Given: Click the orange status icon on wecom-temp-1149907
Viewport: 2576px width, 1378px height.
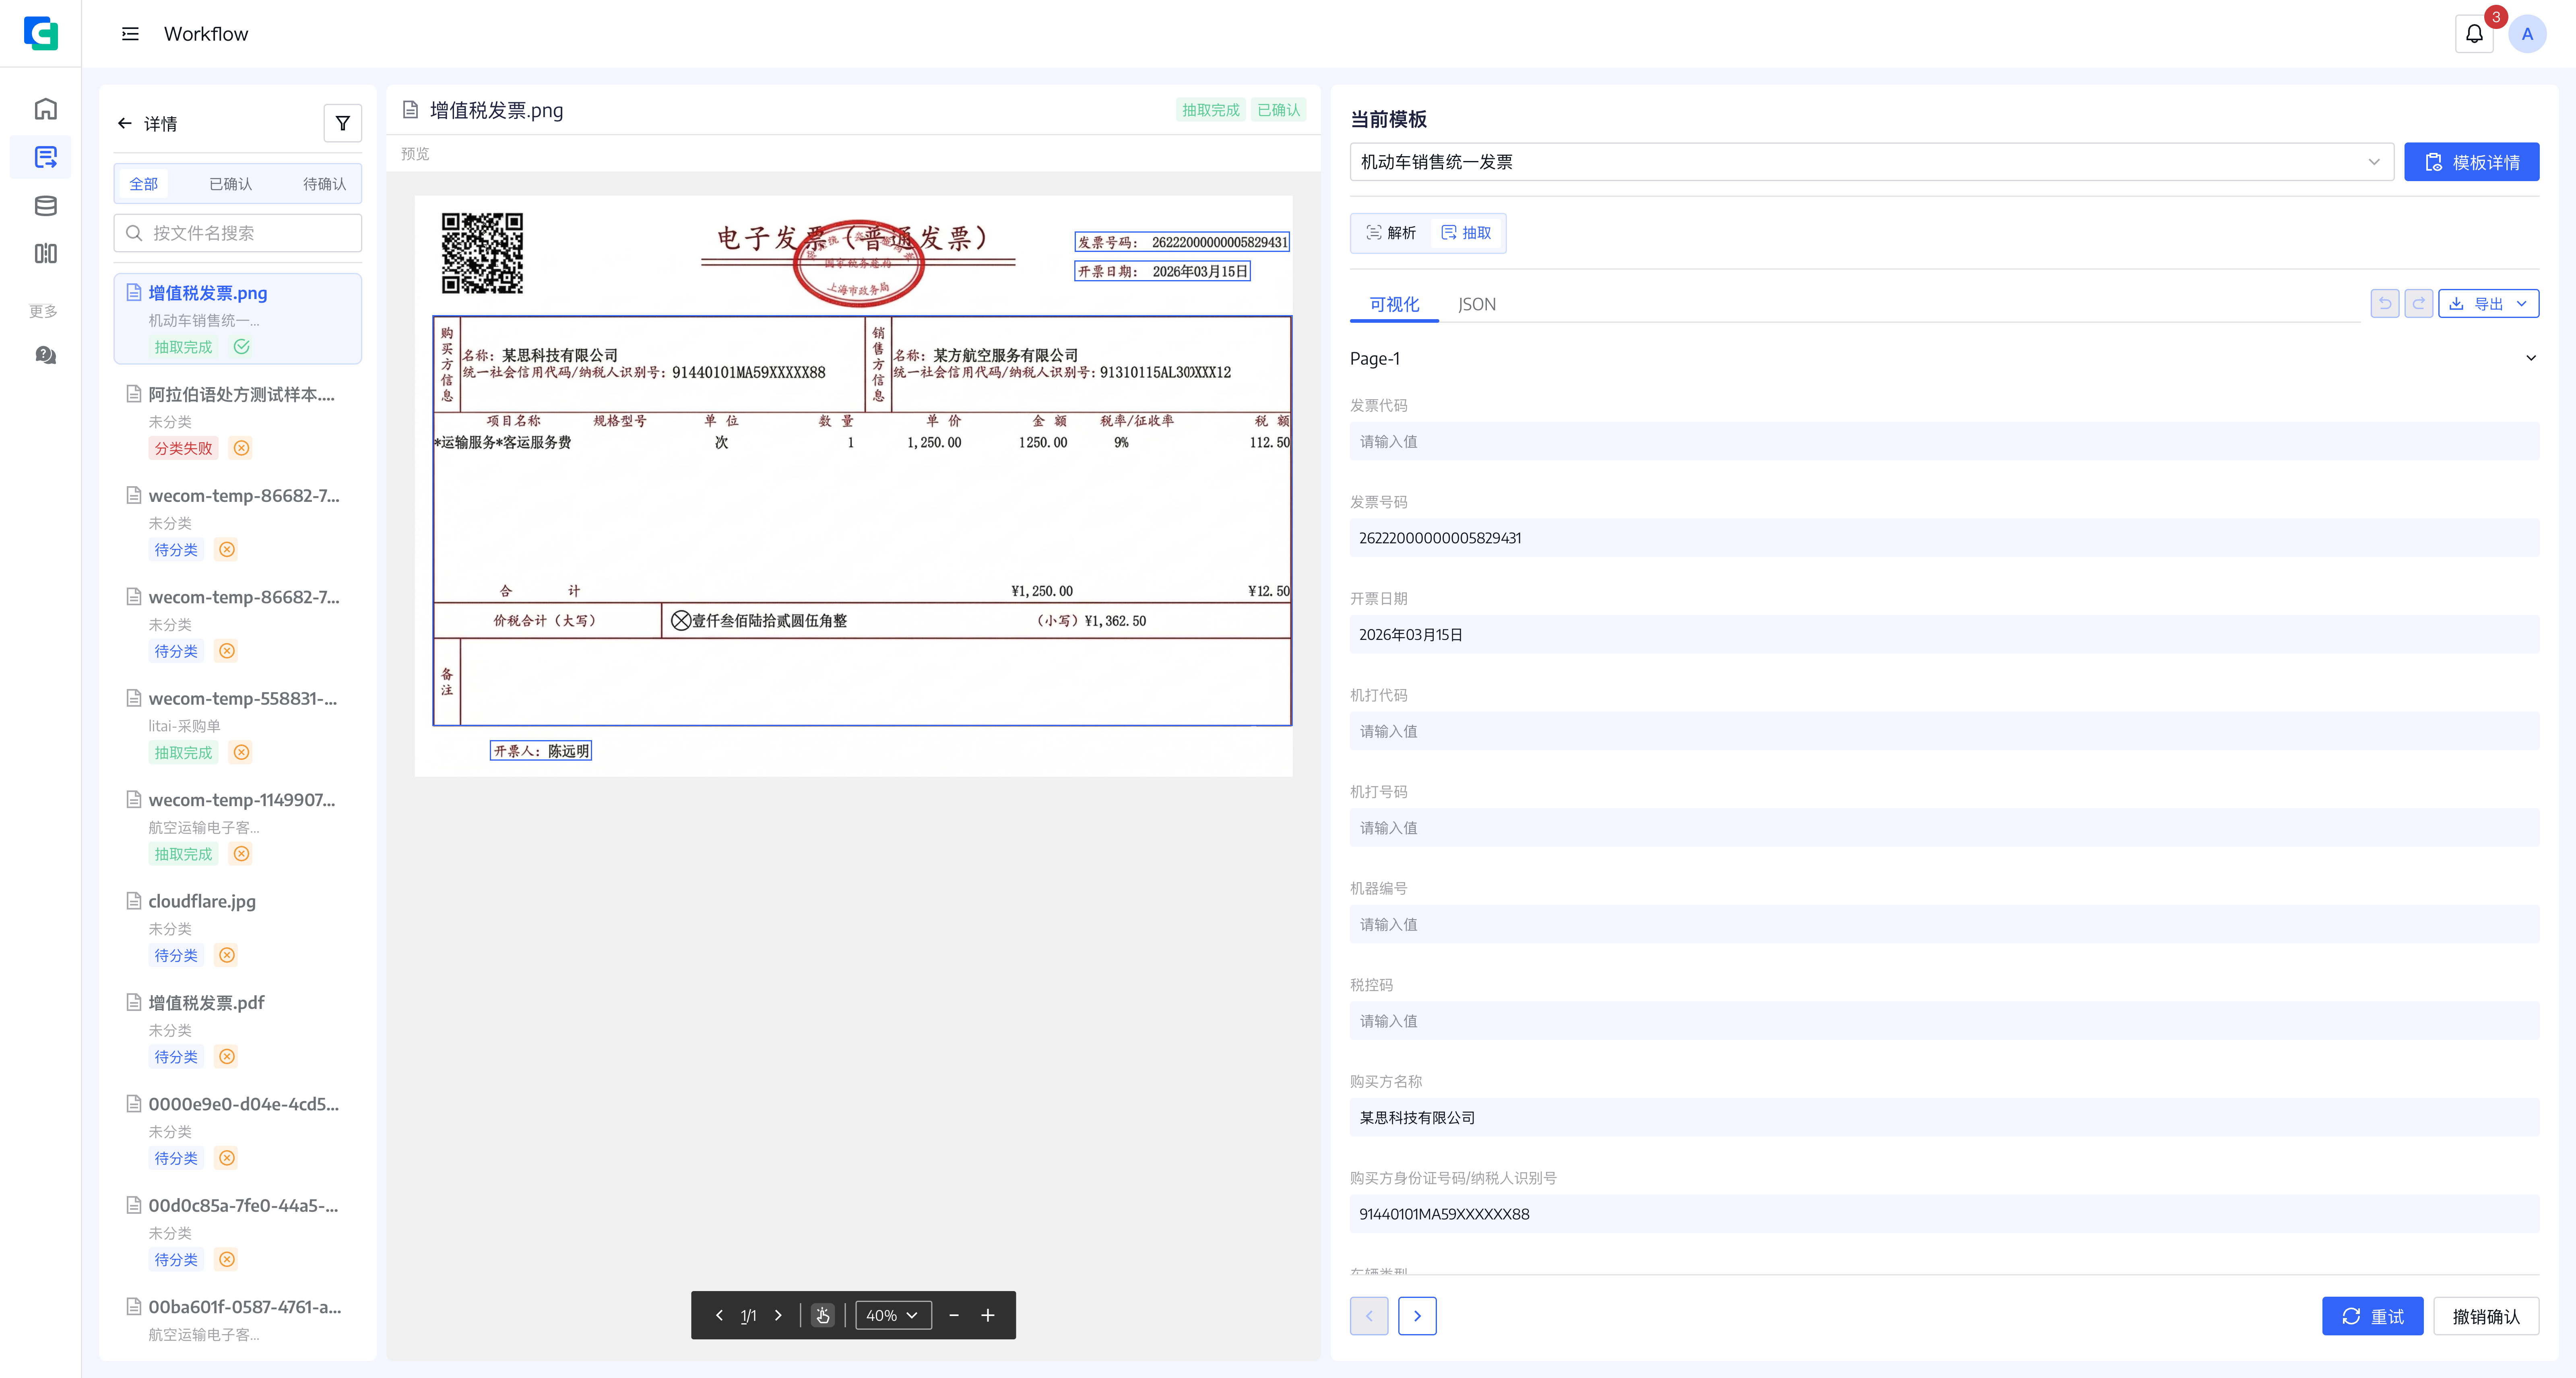Looking at the screenshot, I should [x=241, y=853].
